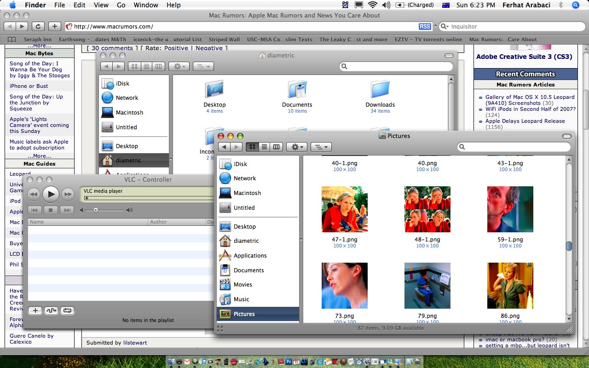Select thumbnail 59-1.png
Screen dimensions: 589x368
[x=510, y=209]
